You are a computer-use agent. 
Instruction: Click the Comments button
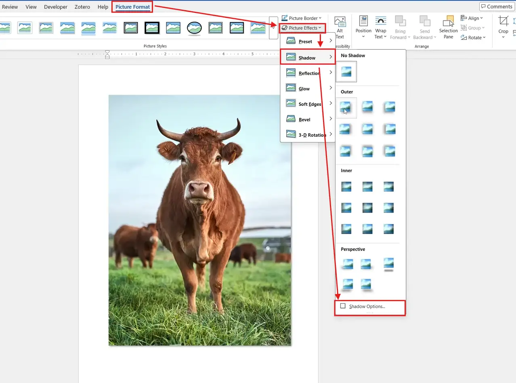[x=496, y=6]
